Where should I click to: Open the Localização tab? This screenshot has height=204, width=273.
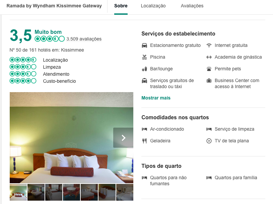(153, 6)
